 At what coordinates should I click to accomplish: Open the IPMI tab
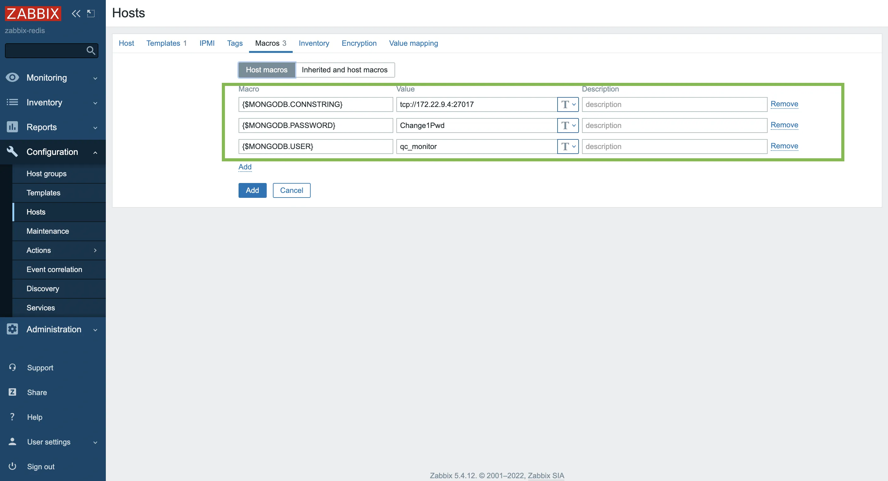[x=207, y=43]
